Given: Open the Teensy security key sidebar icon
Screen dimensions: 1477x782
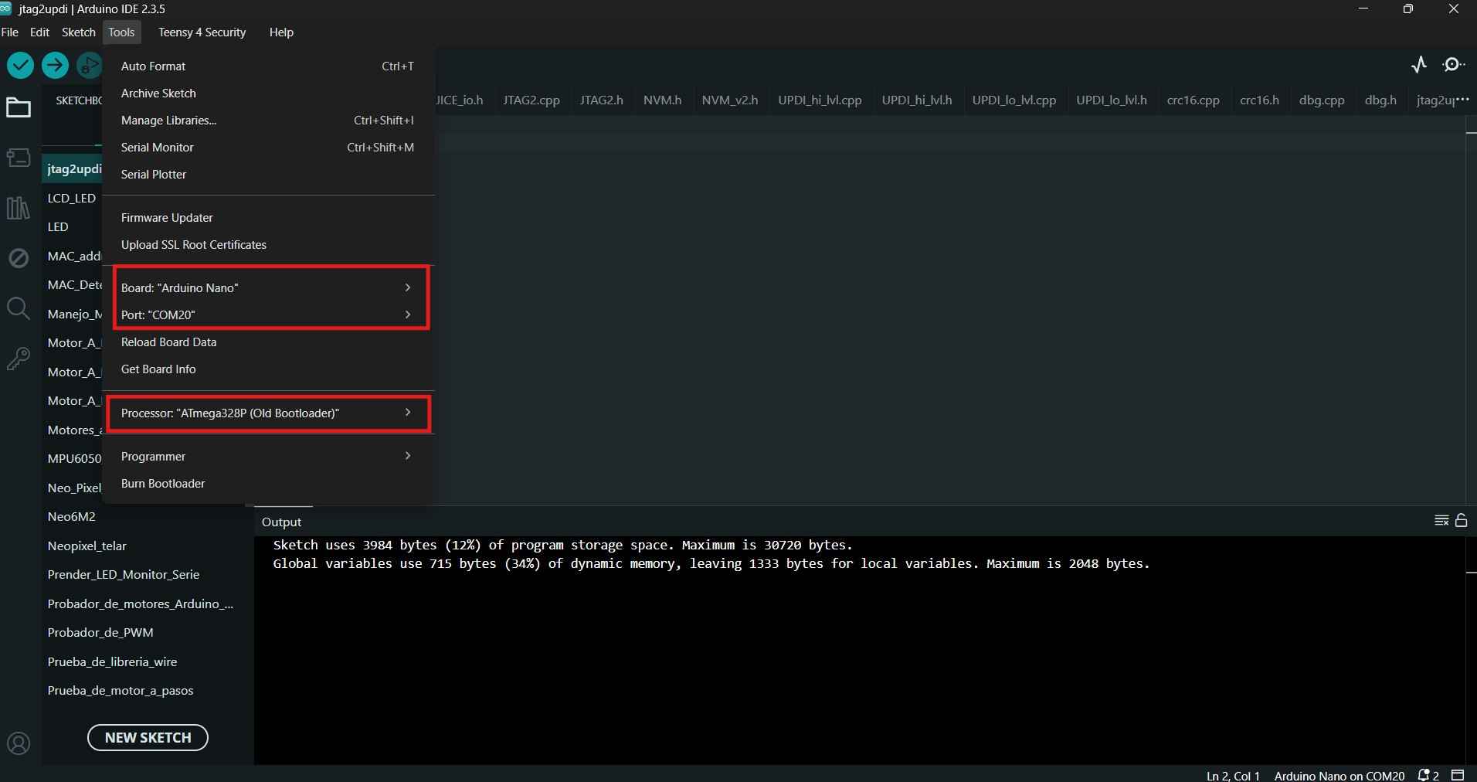Looking at the screenshot, I should (19, 359).
